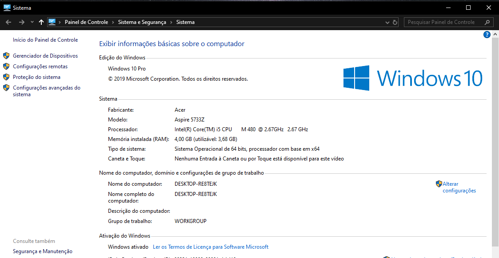Go back with the left arrow
The width and height of the screenshot is (499, 258).
(x=8, y=22)
